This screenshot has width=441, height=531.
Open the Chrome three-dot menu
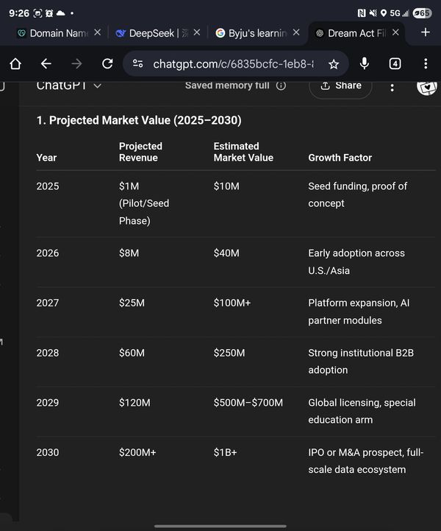(x=426, y=64)
